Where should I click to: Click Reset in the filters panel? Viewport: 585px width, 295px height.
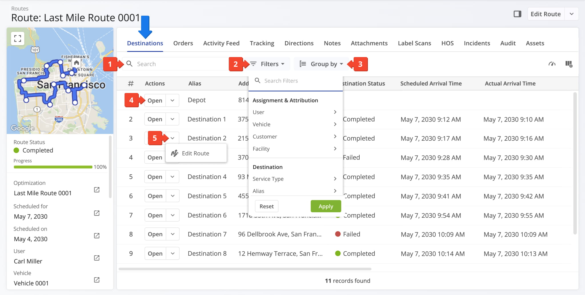tap(267, 206)
